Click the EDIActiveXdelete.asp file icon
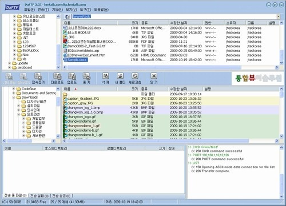286x206 pixels. point(65,51)
